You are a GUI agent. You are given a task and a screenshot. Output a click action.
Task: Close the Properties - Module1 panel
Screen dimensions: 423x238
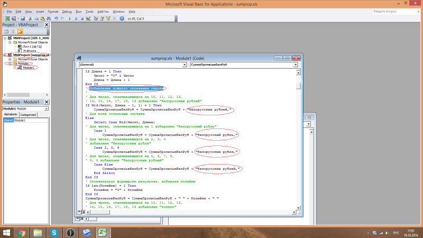[x=47, y=102]
